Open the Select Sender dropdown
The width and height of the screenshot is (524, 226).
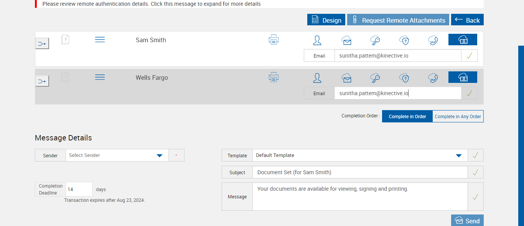click(117, 155)
